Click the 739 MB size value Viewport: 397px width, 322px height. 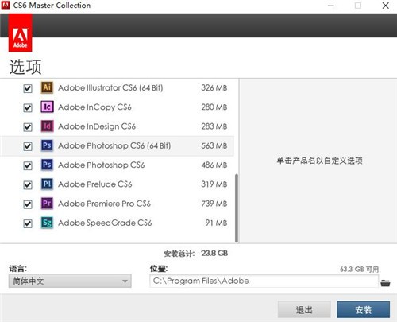pos(214,204)
